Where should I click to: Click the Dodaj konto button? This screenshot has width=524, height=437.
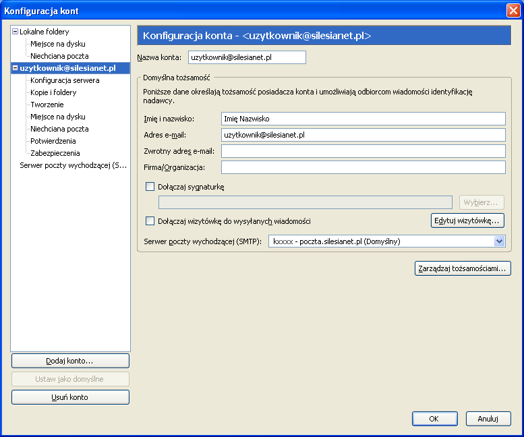[x=70, y=361]
